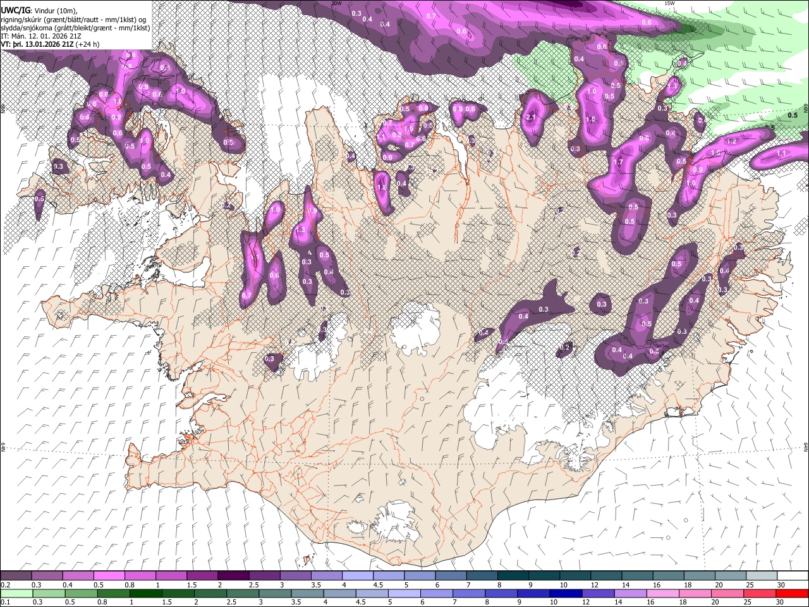Screen dimensions: 809x607
Task: Pick the grey-green 3 swatch in lower scale
Action: pyautogui.click(x=275, y=593)
